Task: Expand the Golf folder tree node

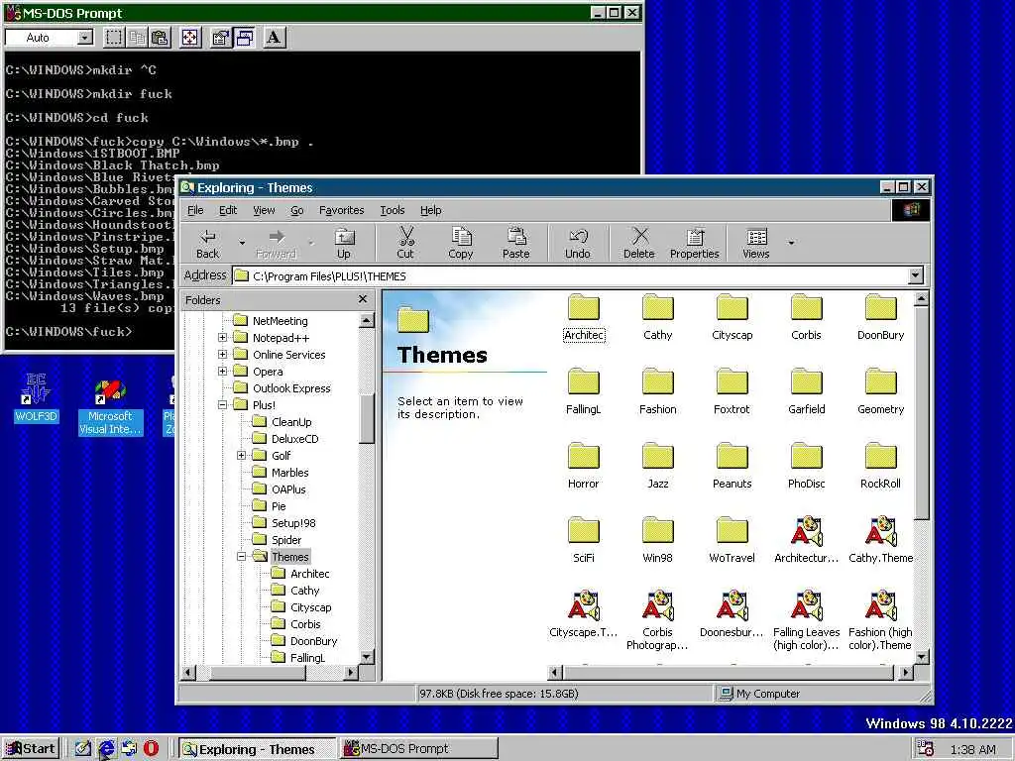Action: click(x=241, y=456)
